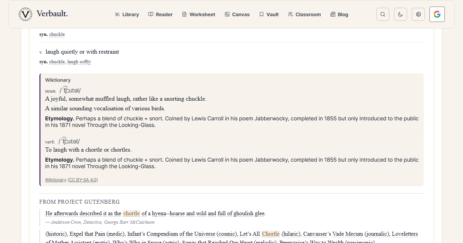Click 'A similar sounding vocalisation of various birds.'

(105, 108)
